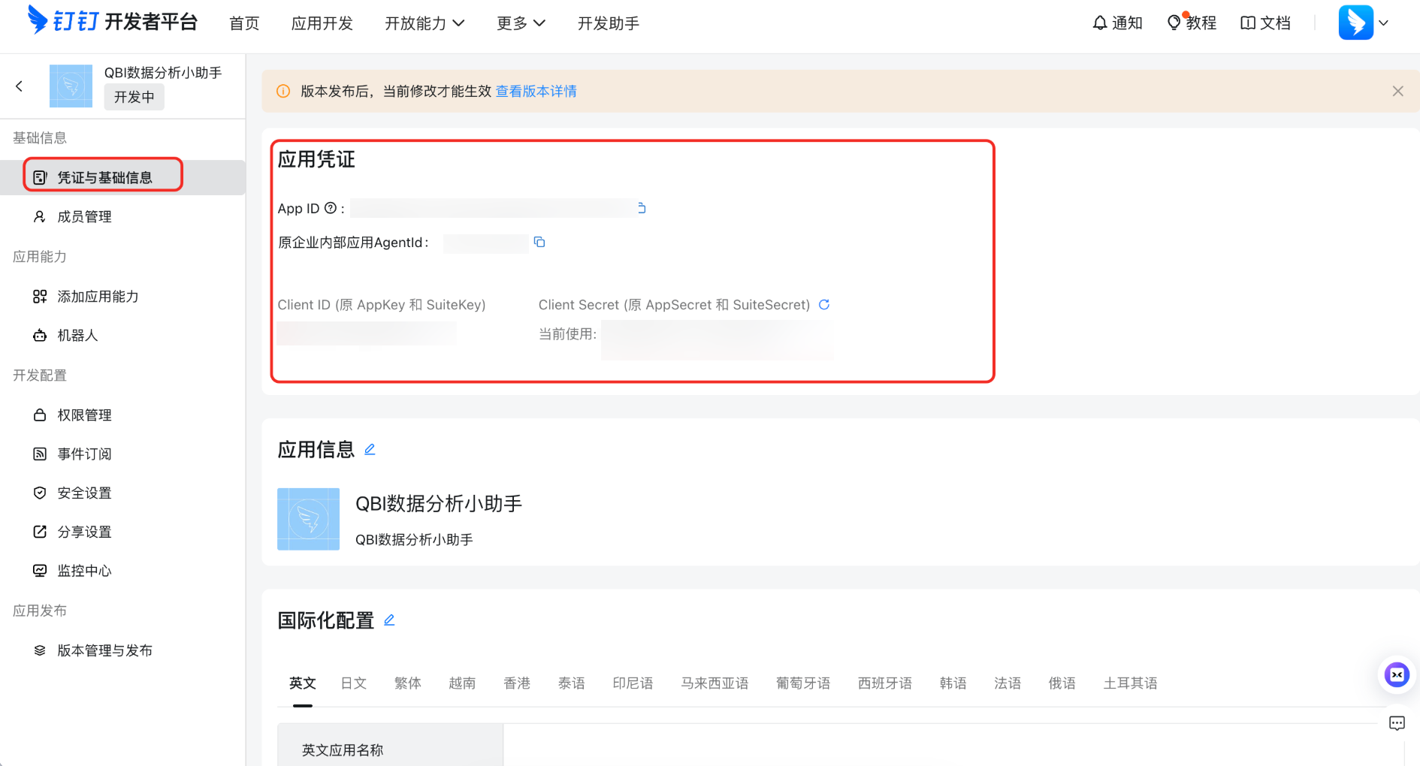Select the 泰语 language tab
This screenshot has width=1420, height=766.
tap(572, 683)
